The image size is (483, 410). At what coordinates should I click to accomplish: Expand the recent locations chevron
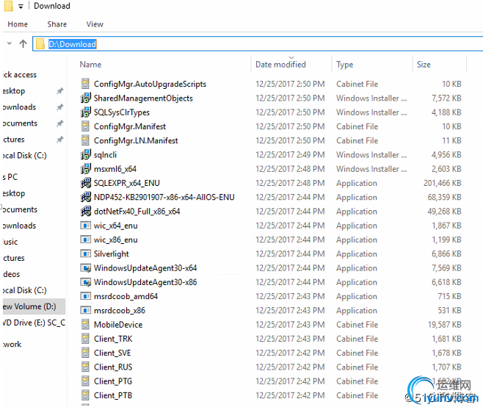click(x=10, y=43)
